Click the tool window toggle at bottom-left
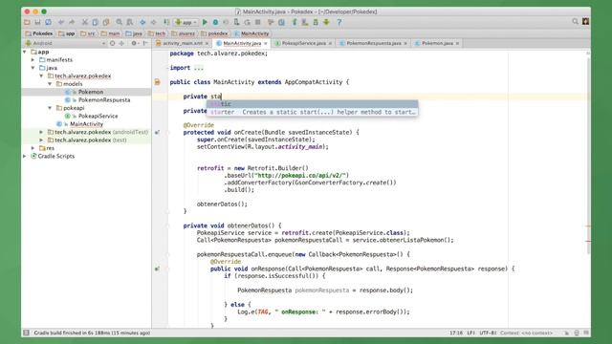Screen dimensions: 612x344 coord(26,333)
